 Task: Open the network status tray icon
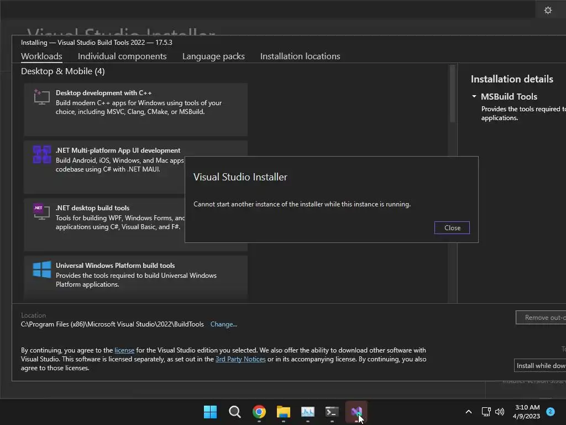tap(486, 412)
